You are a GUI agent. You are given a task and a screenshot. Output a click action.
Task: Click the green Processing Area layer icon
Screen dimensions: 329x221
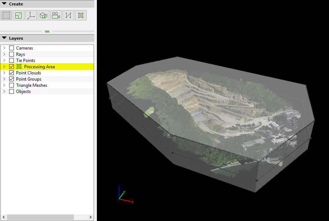coord(19,67)
